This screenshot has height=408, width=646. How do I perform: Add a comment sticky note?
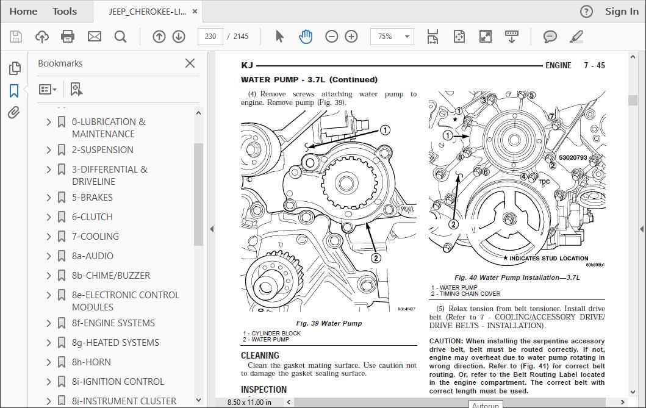click(550, 37)
